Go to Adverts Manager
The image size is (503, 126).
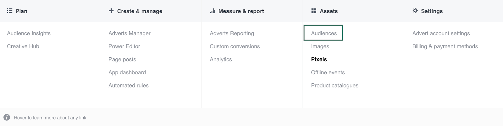[130, 33]
